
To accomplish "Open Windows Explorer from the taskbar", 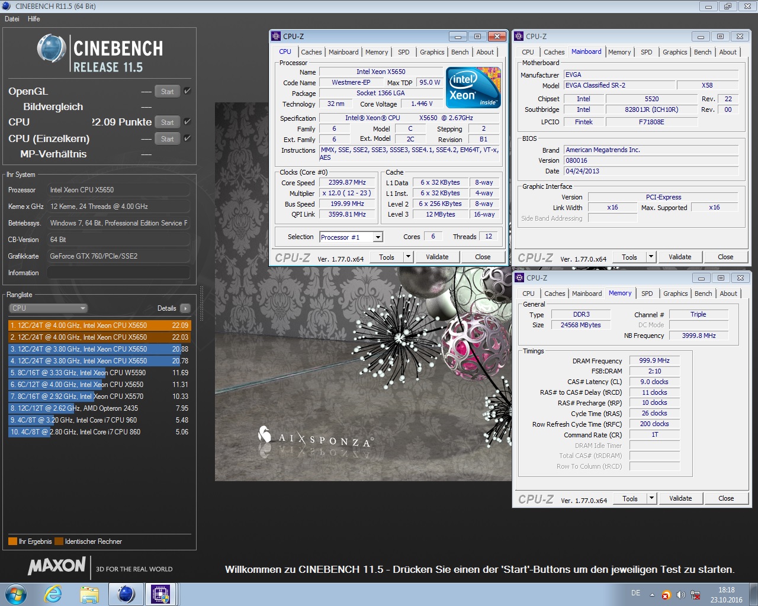I will (89, 594).
